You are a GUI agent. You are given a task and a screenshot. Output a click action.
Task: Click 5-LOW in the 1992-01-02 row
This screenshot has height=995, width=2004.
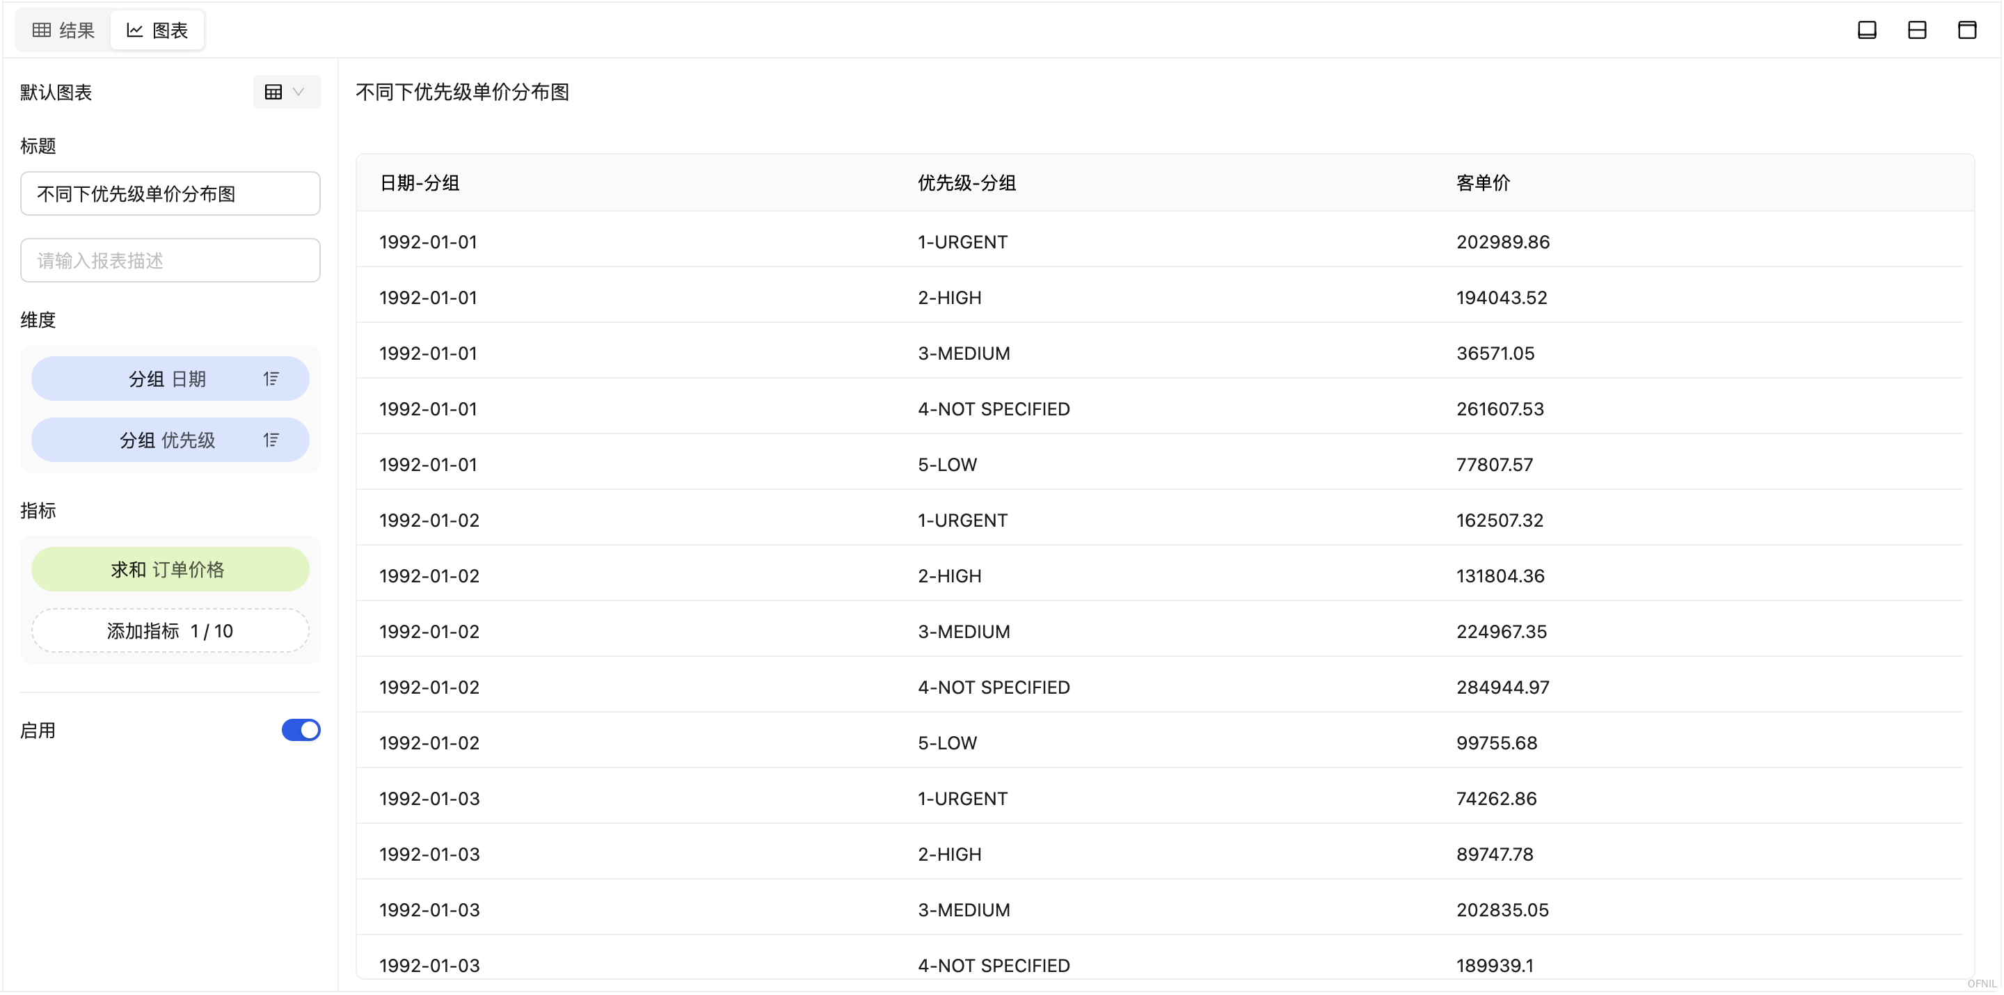pyautogui.click(x=947, y=743)
